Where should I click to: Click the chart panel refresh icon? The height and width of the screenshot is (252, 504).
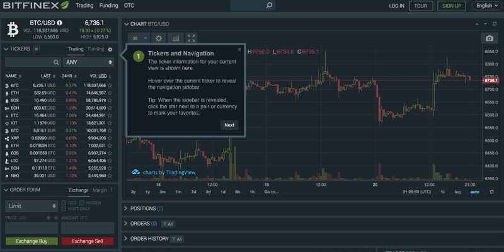(495, 24)
